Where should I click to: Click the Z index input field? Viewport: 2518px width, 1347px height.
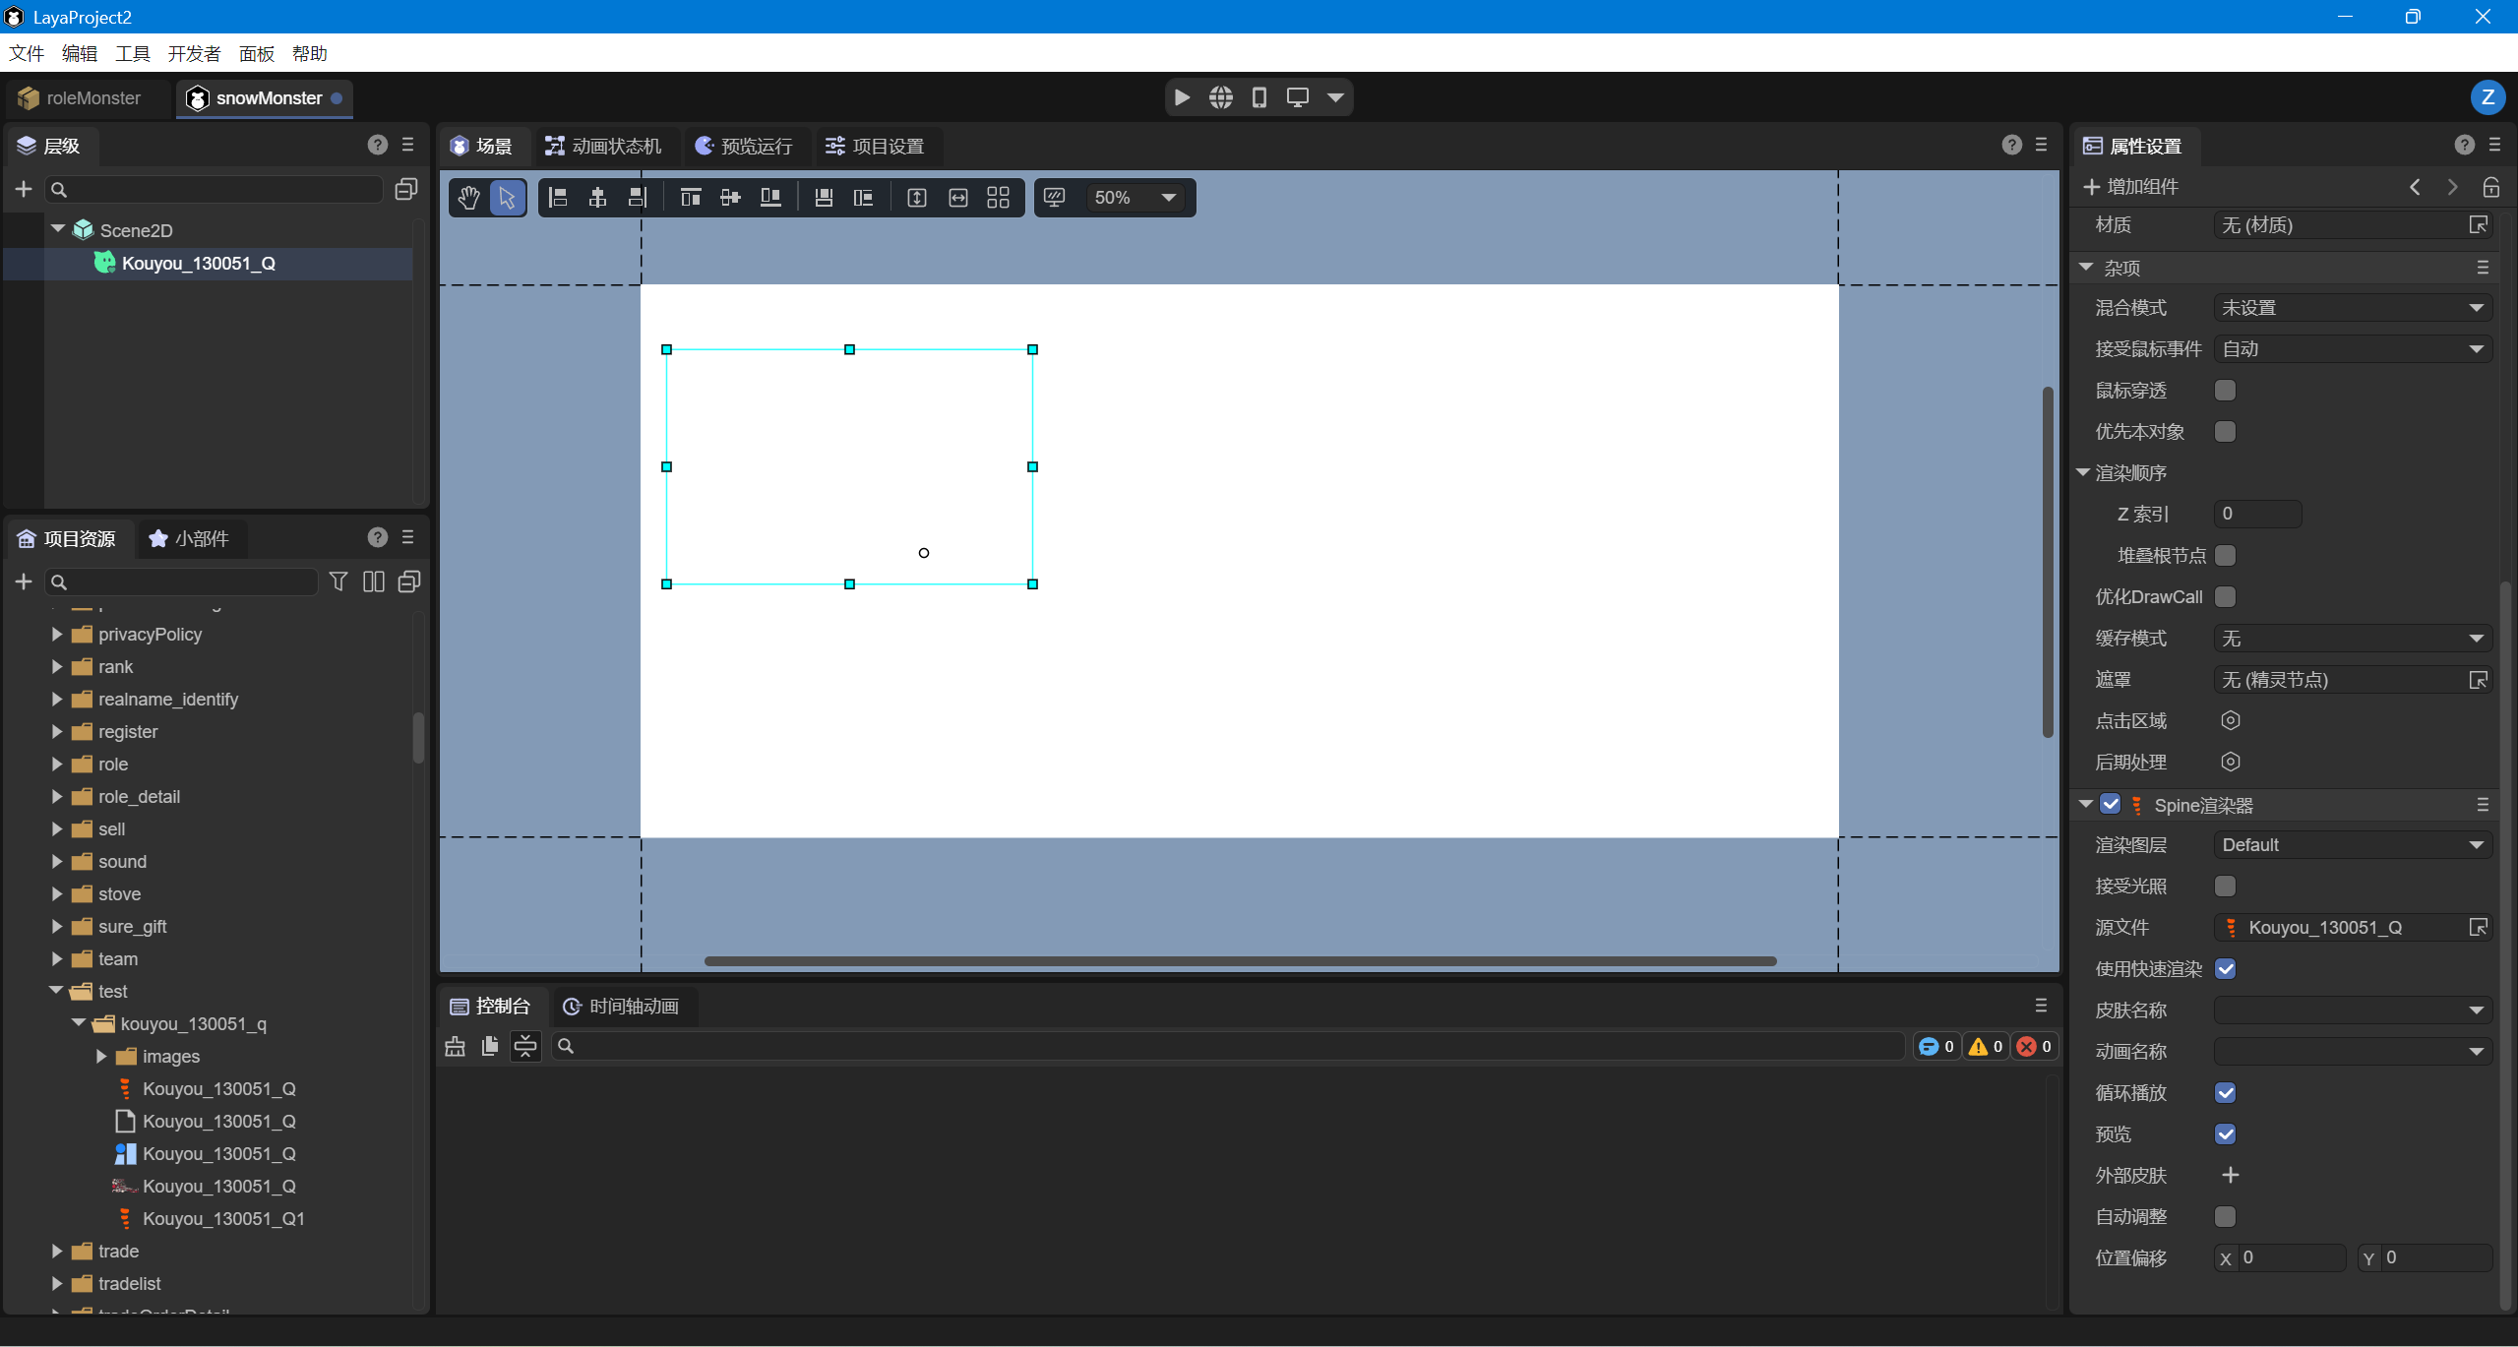tap(2256, 514)
